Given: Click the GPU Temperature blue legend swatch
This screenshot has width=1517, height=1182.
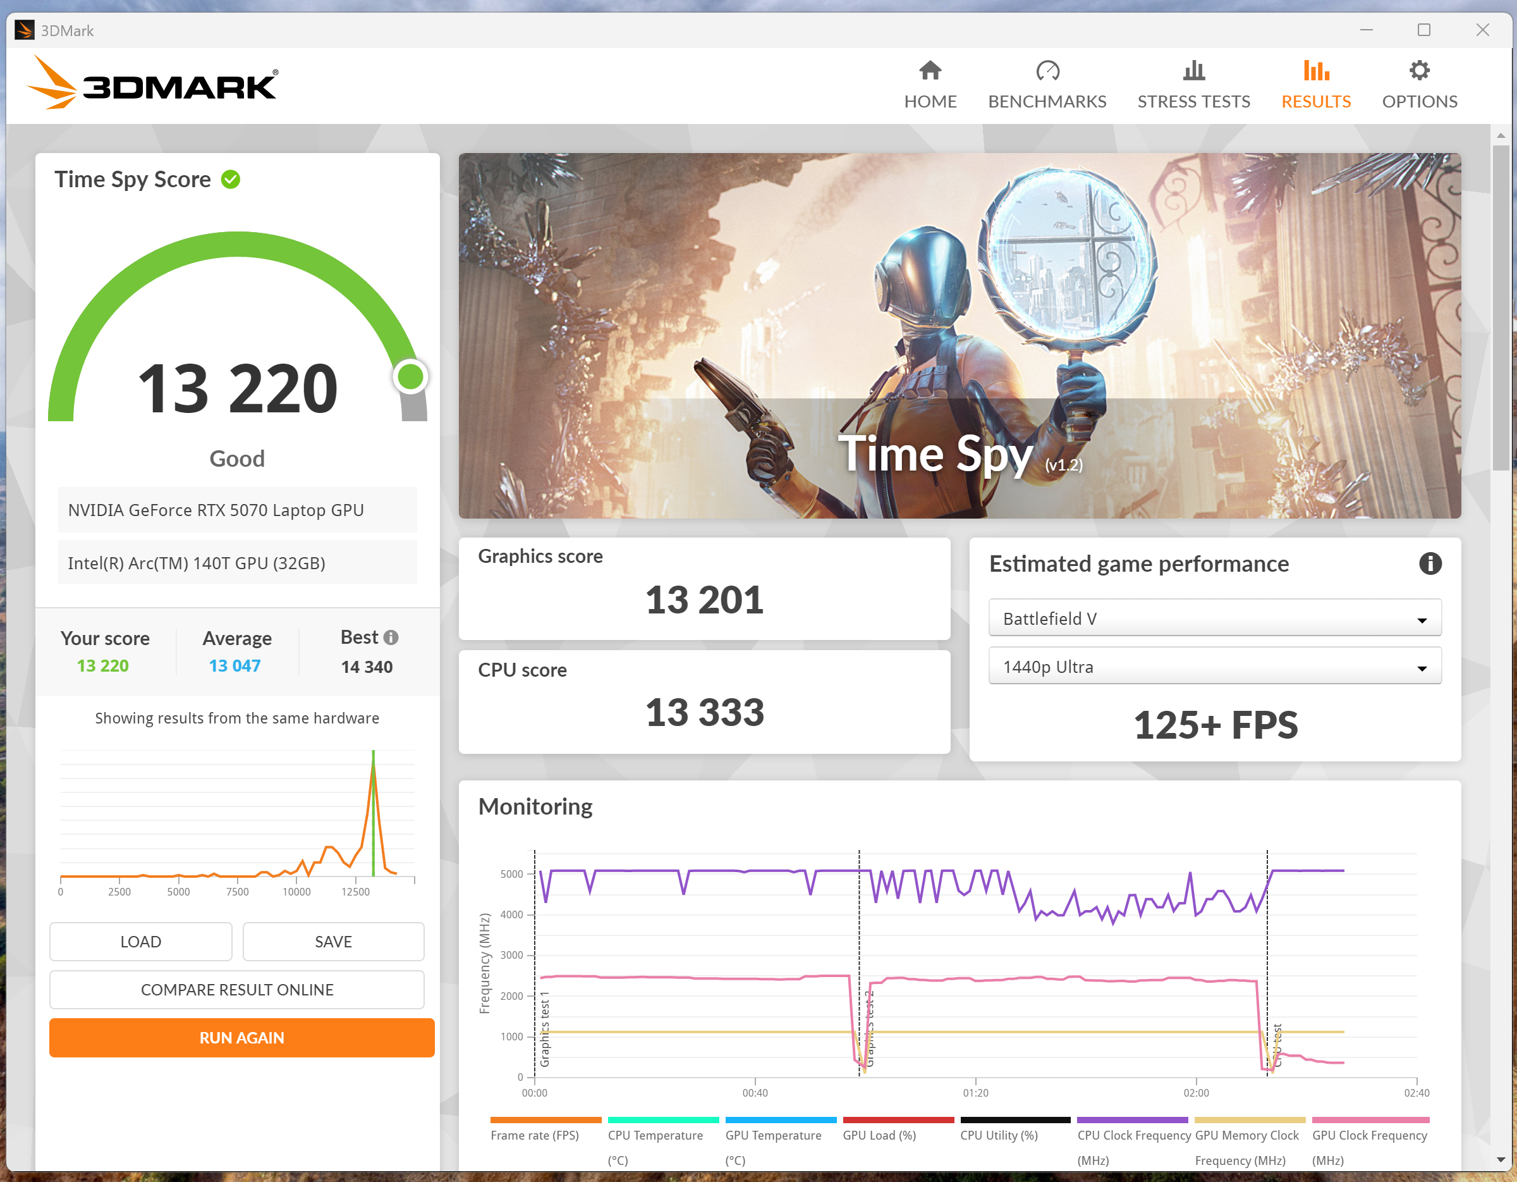Looking at the screenshot, I should 780,1120.
